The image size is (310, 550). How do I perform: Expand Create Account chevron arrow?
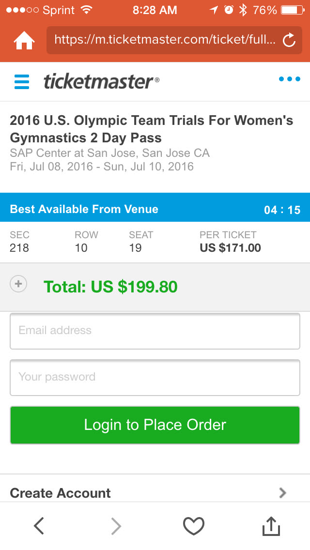pyautogui.click(x=283, y=493)
